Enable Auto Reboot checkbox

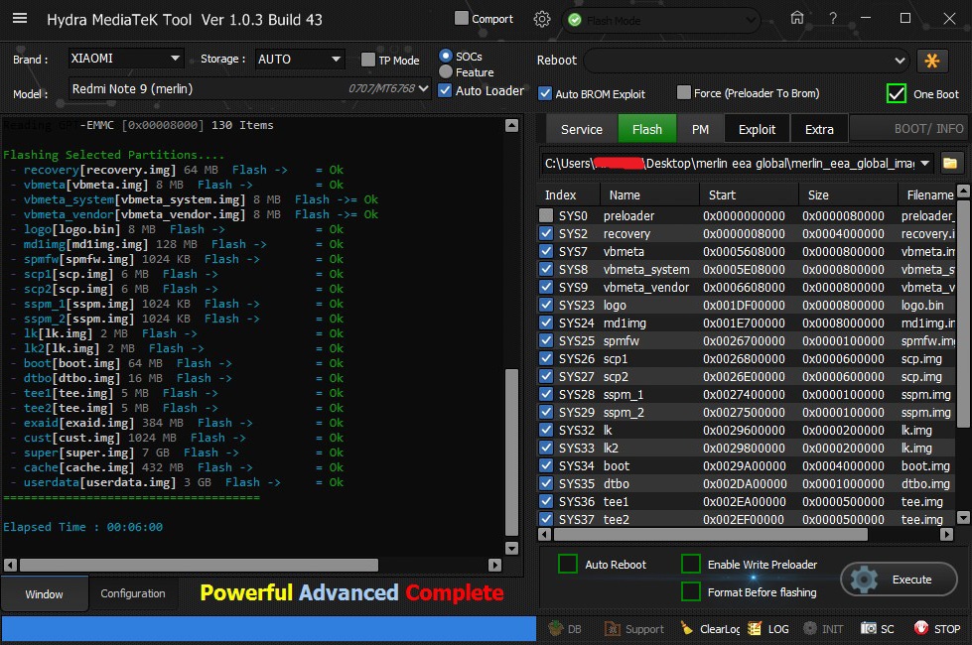click(568, 564)
